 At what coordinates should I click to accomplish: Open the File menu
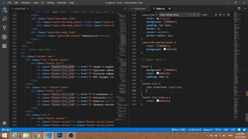pos(9,3)
